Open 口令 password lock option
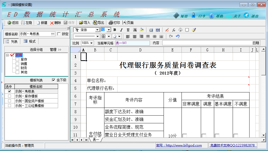The height and width of the screenshot is (151, 268). tap(199, 16)
